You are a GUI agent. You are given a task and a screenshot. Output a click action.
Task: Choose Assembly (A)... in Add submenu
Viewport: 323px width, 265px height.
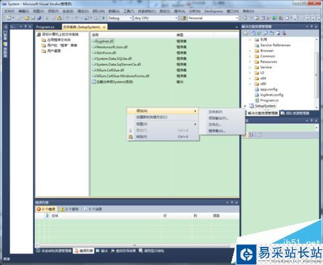click(x=222, y=131)
